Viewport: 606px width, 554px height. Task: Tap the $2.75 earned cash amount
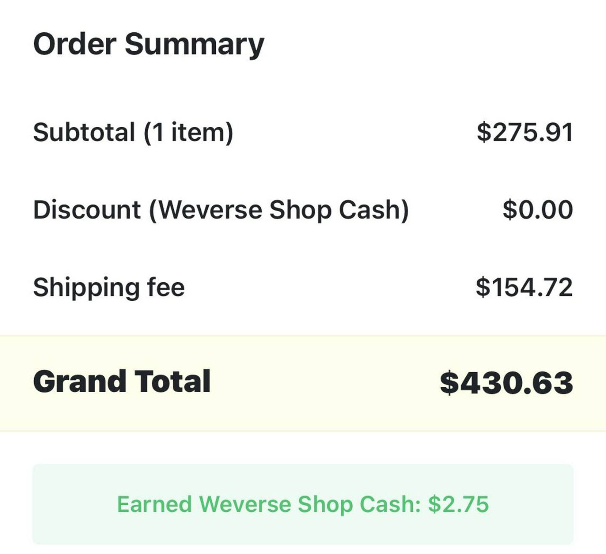tap(458, 504)
